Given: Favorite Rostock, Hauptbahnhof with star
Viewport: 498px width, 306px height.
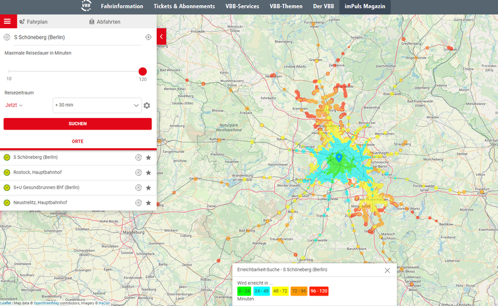Looking at the screenshot, I should point(148,172).
